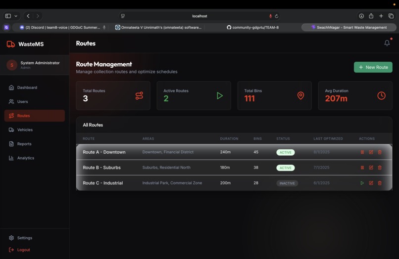Click the Avg Duration clock icon

coord(381,96)
